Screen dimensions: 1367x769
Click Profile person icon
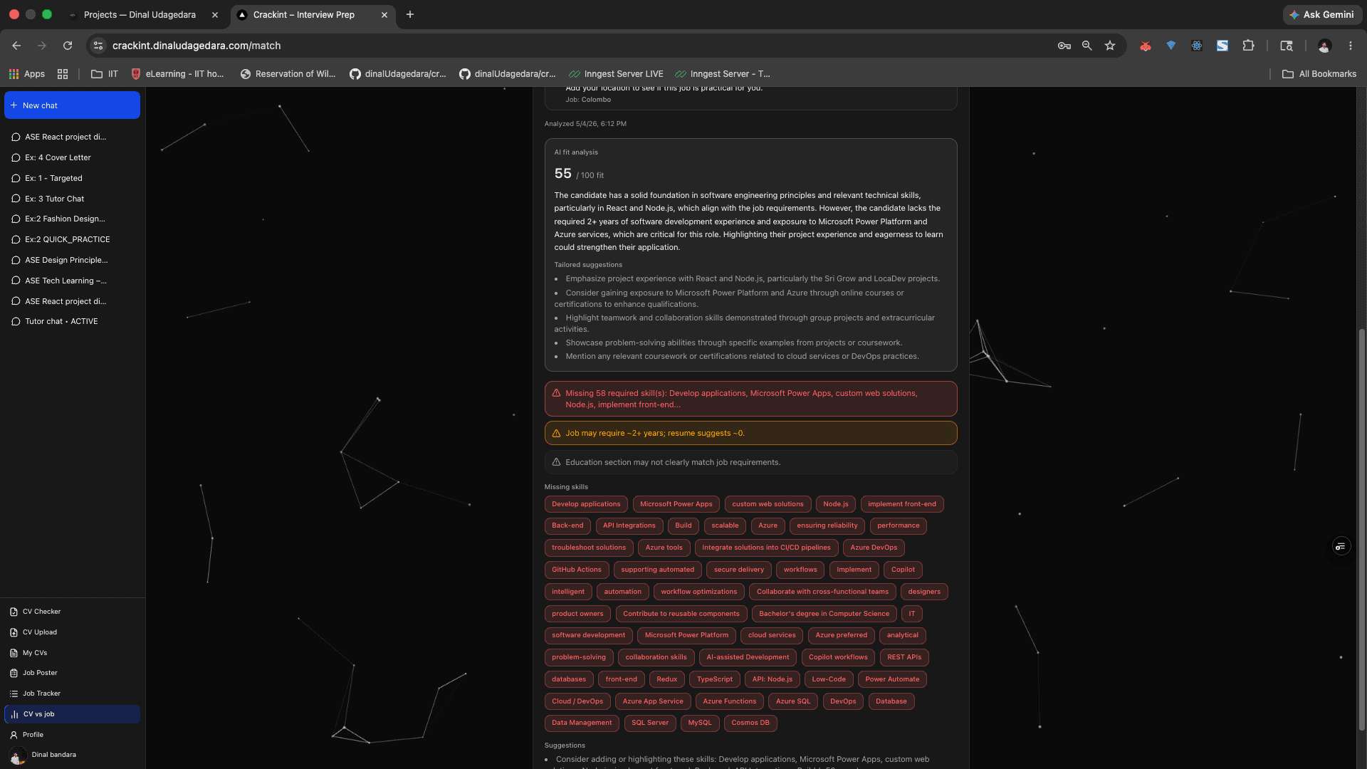(14, 735)
